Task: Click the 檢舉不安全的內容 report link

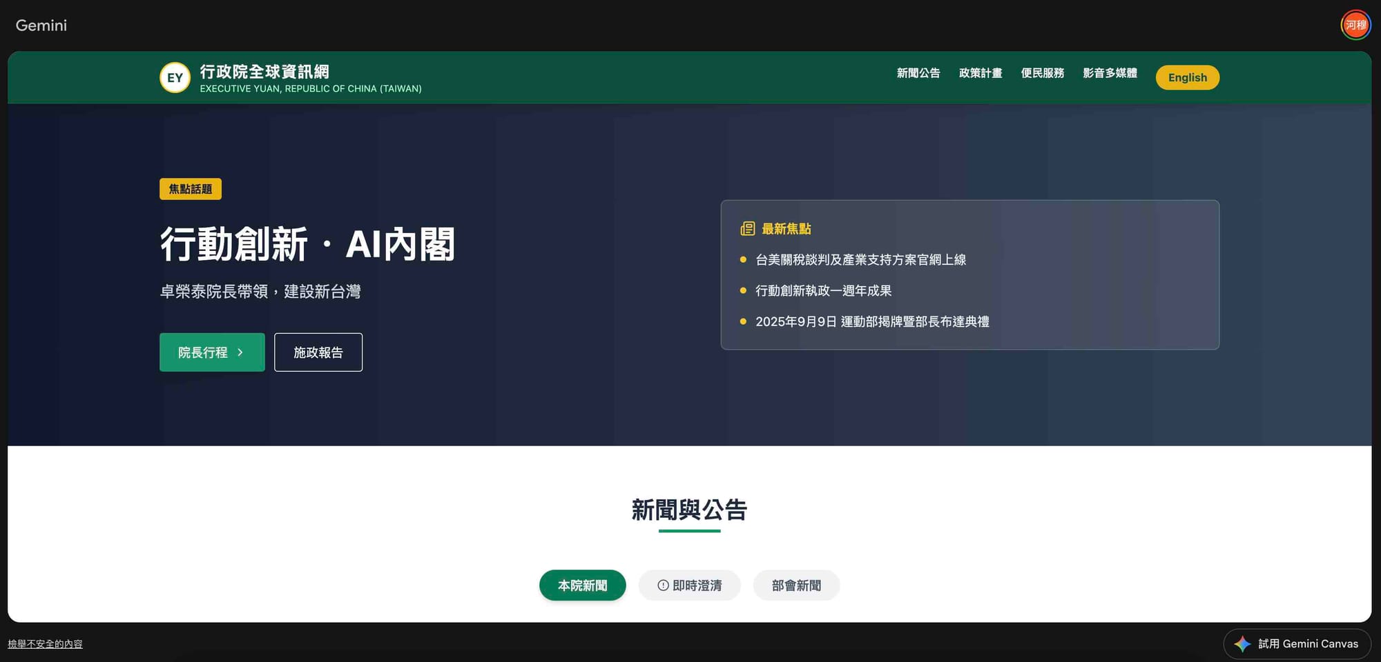Action: click(x=45, y=644)
